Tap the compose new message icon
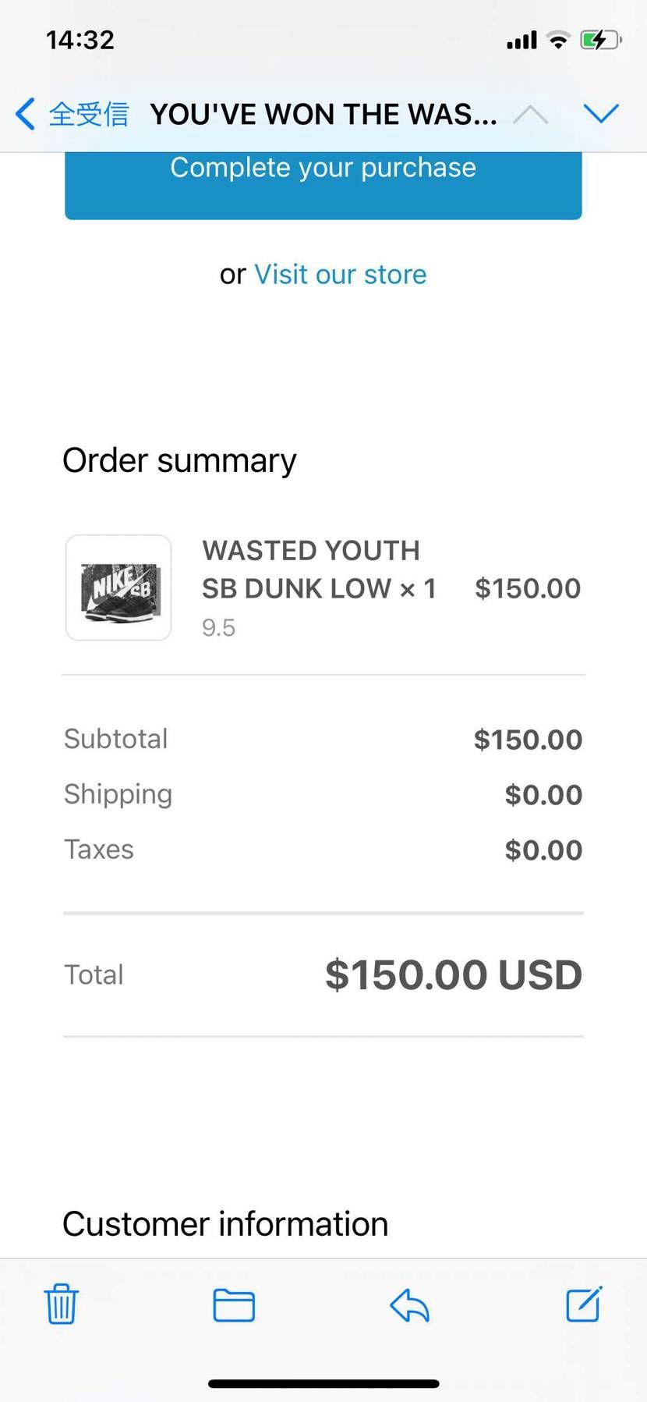This screenshot has height=1402, width=647. pos(584,1304)
